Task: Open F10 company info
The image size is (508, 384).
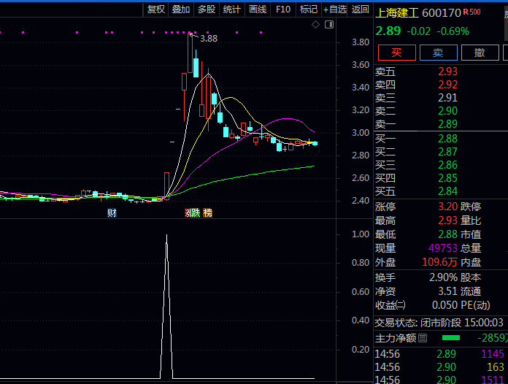Action: point(283,9)
